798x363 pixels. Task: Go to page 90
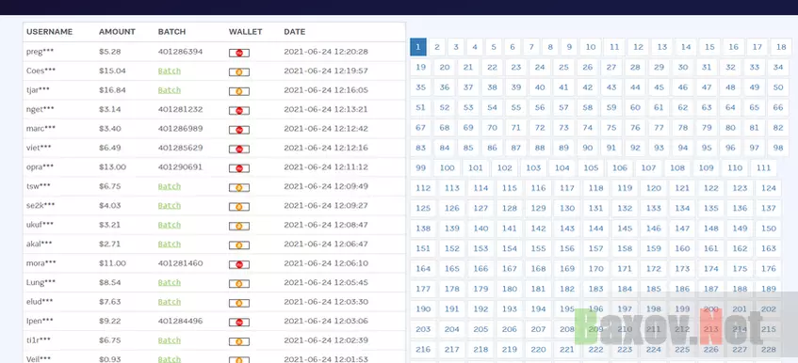click(x=588, y=149)
